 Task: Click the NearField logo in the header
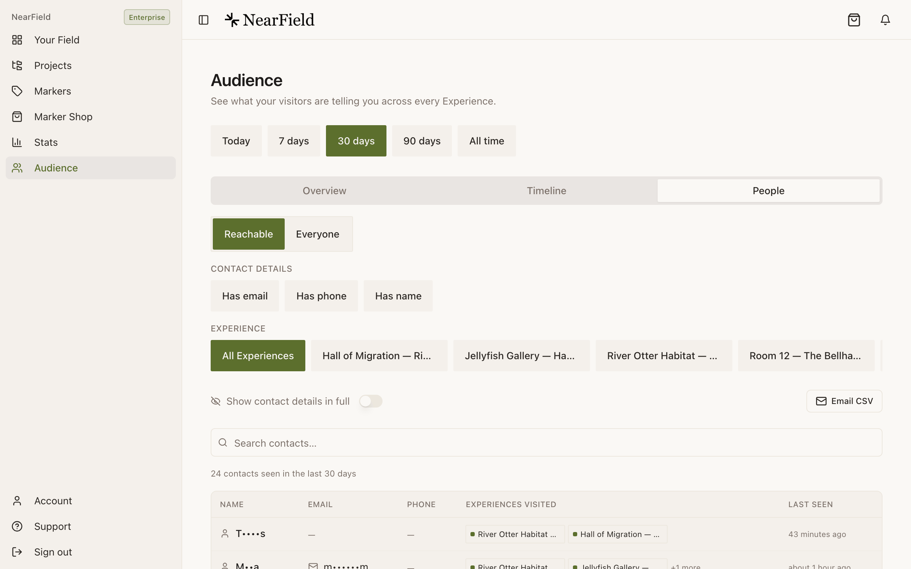(x=269, y=20)
